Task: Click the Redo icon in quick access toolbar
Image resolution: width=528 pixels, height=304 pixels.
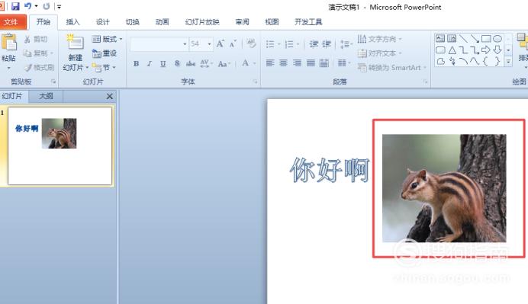Action: pyautogui.click(x=47, y=6)
